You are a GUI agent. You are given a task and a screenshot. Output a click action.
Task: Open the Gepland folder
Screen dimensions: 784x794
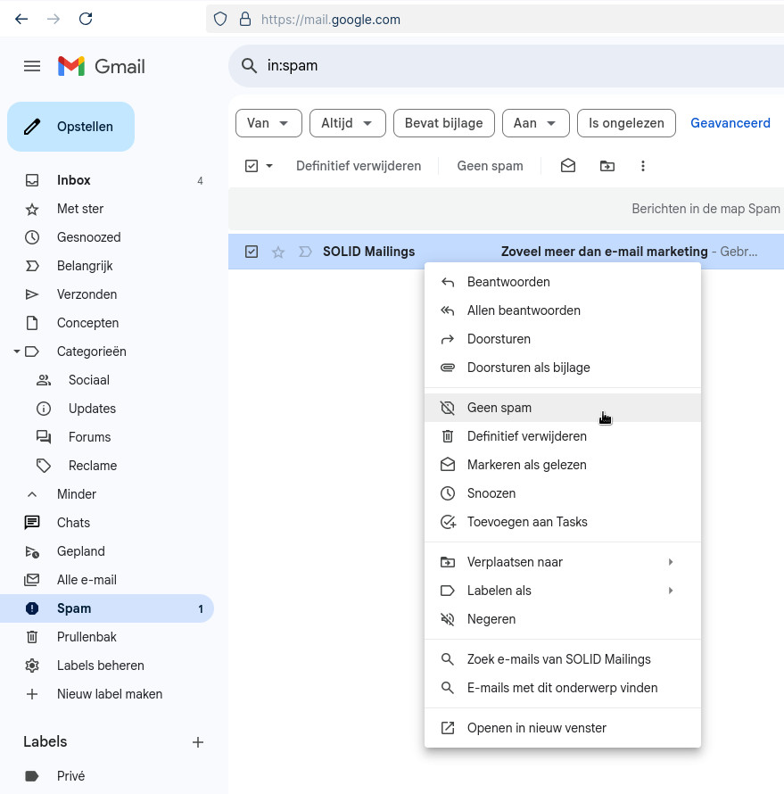tap(107, 551)
